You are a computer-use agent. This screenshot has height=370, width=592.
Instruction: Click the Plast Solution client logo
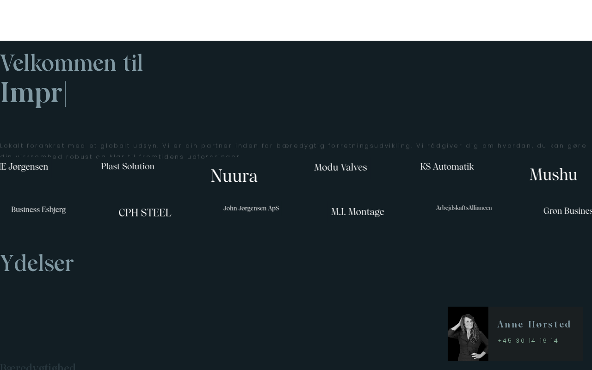[x=128, y=166]
